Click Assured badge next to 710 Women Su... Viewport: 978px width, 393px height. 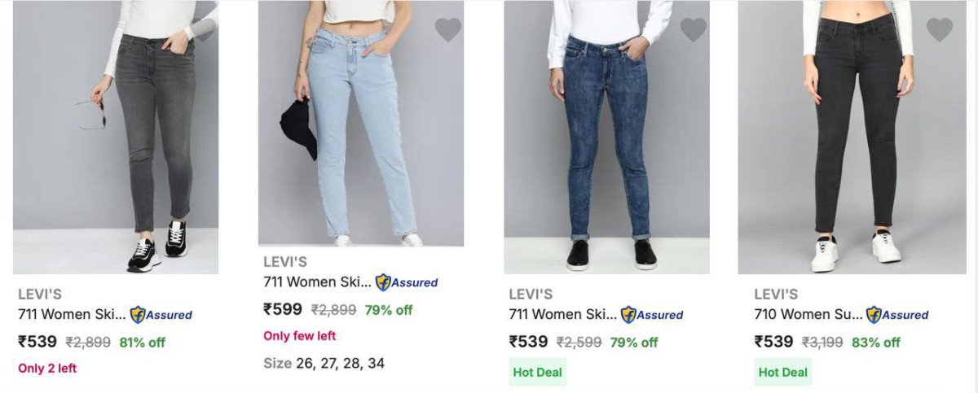point(897,315)
